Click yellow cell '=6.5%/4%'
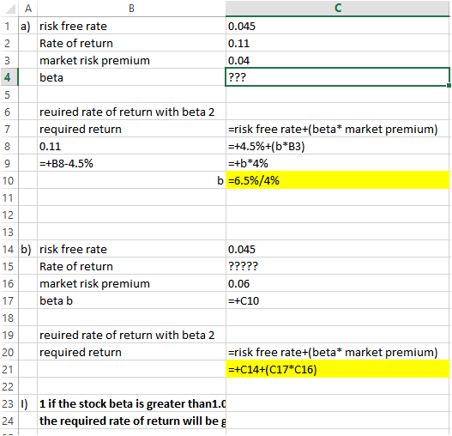The image size is (452, 436). coord(338,180)
